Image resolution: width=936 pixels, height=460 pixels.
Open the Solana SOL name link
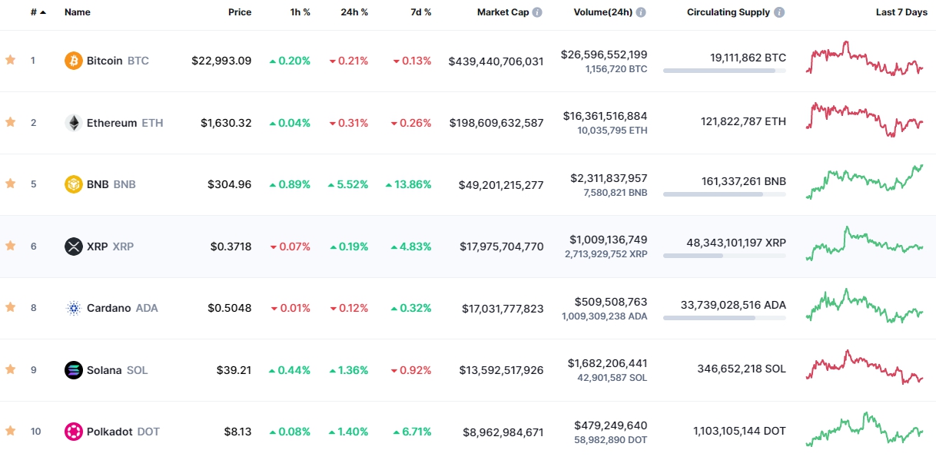pyautogui.click(x=118, y=370)
